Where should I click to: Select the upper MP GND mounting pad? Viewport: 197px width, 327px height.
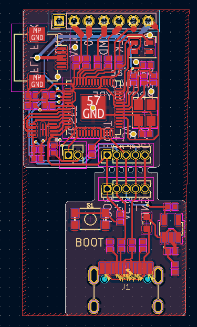37,34
